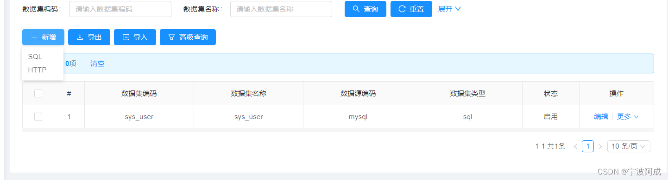Click 编辑 link for the sys_user row

pos(601,117)
